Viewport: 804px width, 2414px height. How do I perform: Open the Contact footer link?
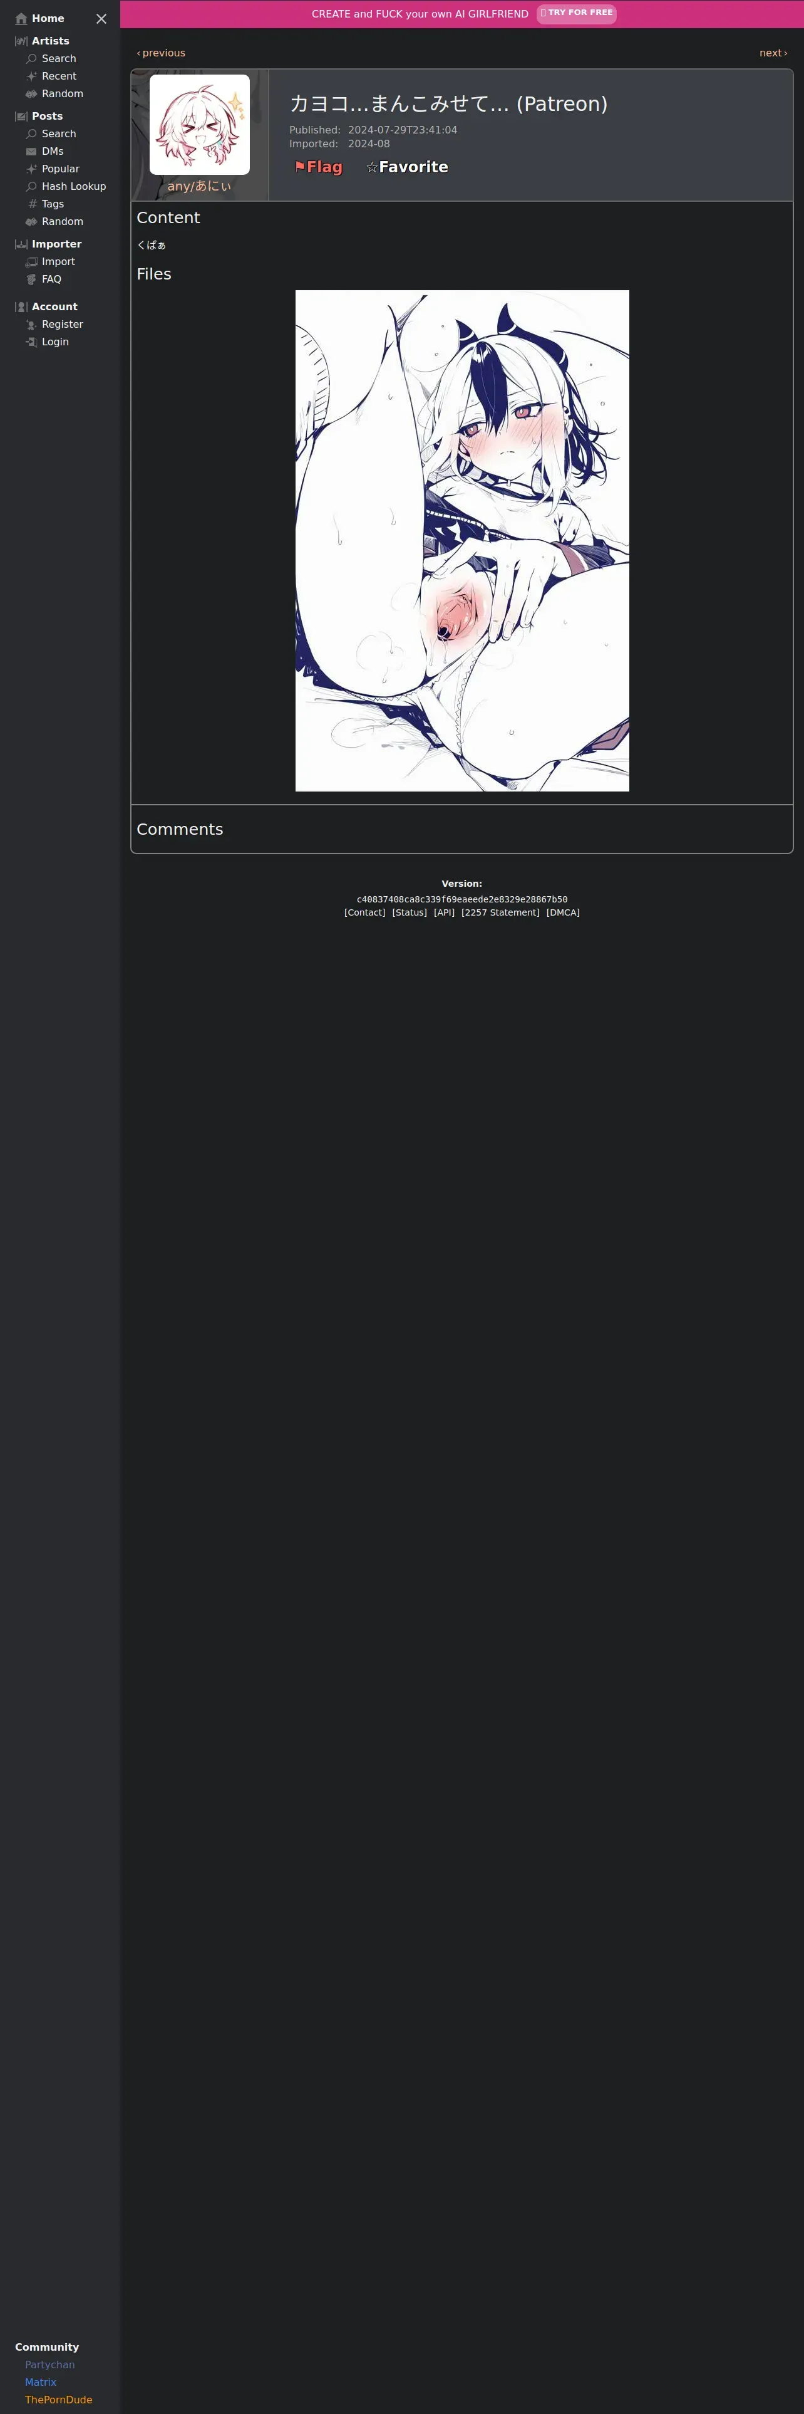365,912
